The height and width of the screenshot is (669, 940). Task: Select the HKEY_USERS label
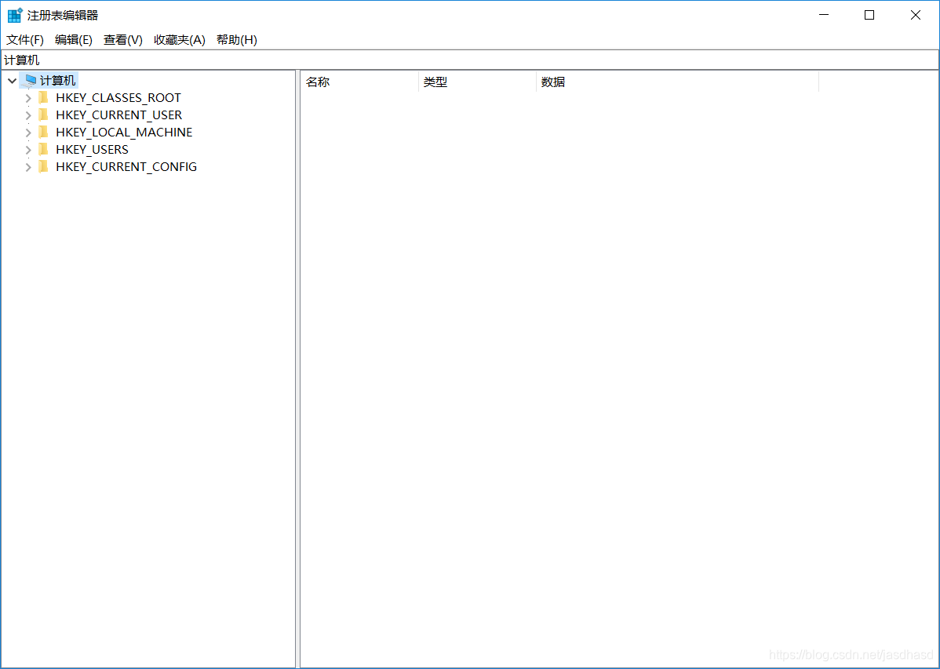pyautogui.click(x=92, y=150)
